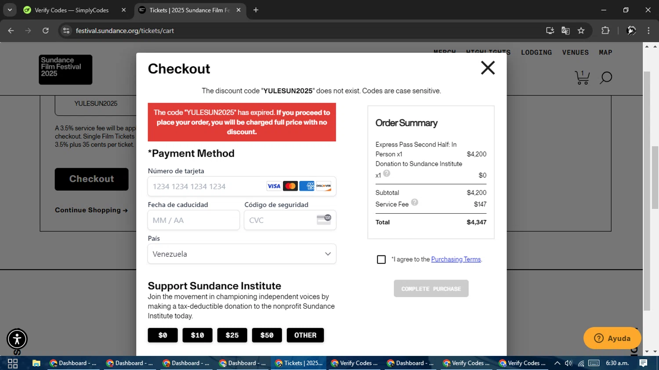The height and width of the screenshot is (370, 659).
Task: Close the Checkout modal with the X
Action: tap(488, 68)
